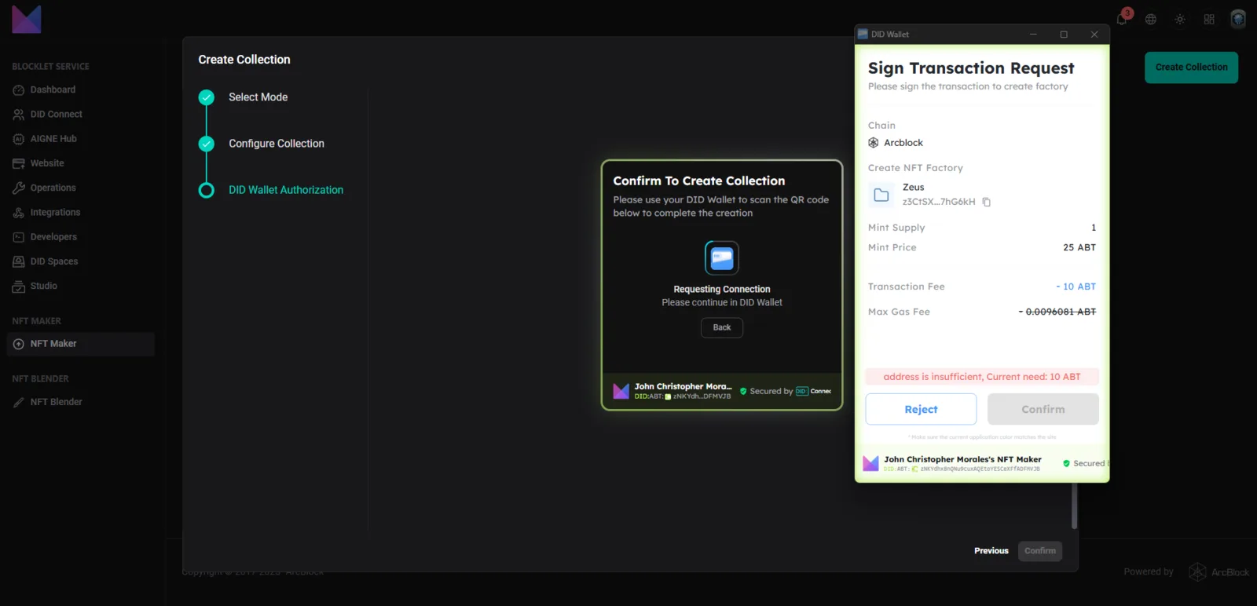Open the user avatar menu

click(x=1238, y=19)
